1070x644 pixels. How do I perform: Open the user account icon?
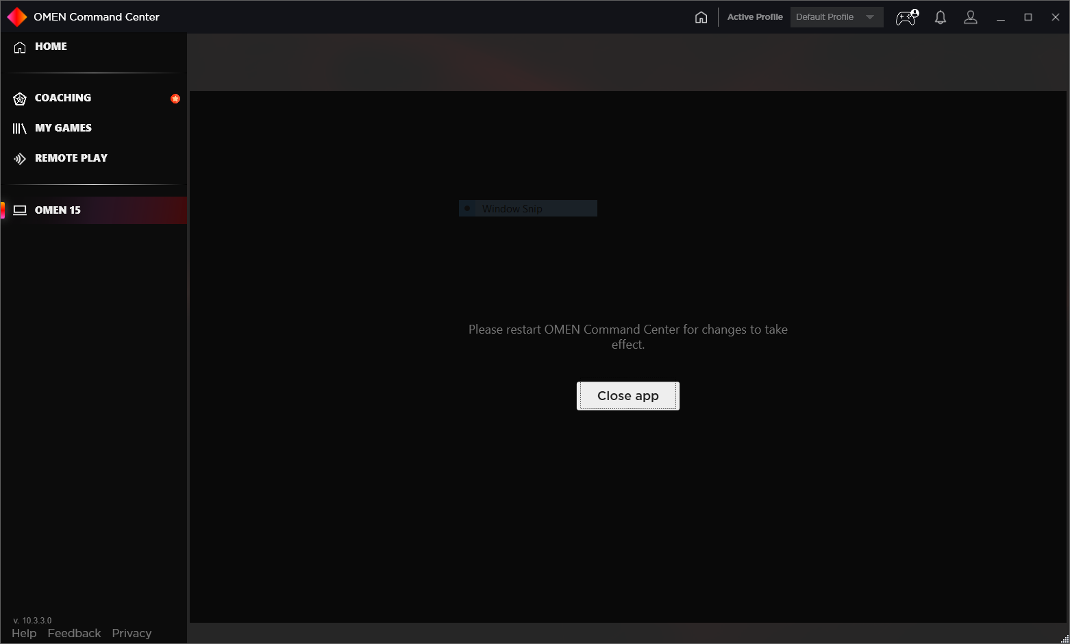click(971, 18)
